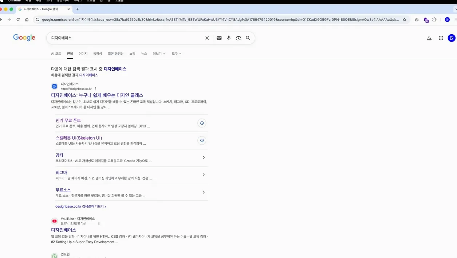Screen dimensions: 457x258
Task: Expand the 피그마 sitelink chevron
Action: click(204, 175)
